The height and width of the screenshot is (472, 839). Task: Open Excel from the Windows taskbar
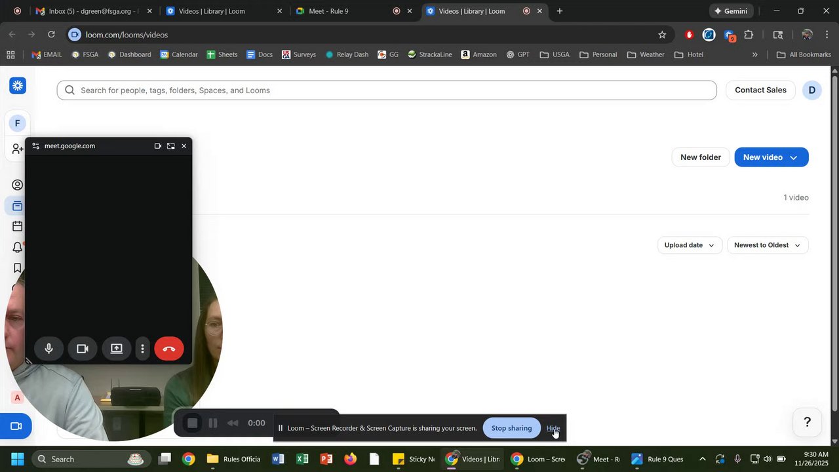(302, 459)
